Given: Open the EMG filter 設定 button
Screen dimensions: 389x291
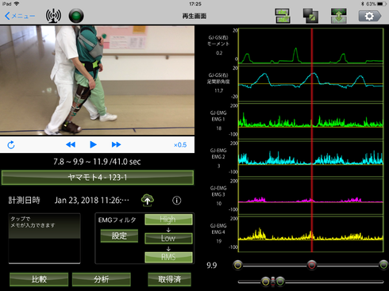Looking at the screenshot, I should pos(119,235).
